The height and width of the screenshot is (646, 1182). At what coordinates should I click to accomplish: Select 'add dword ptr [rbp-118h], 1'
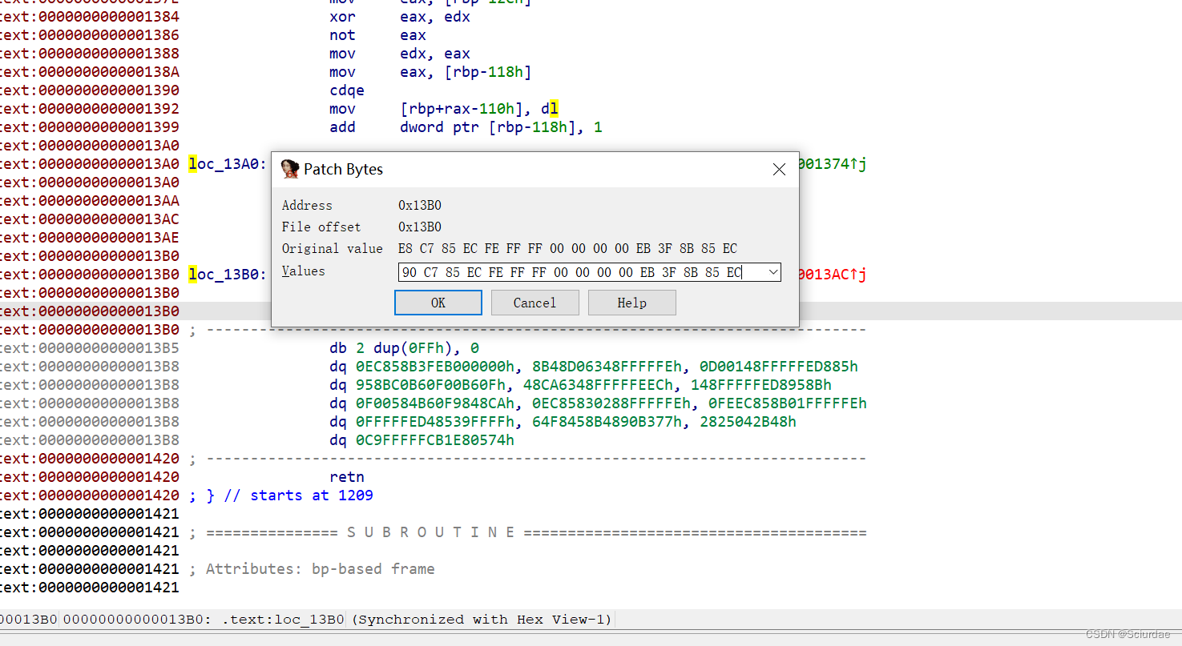[x=466, y=127]
